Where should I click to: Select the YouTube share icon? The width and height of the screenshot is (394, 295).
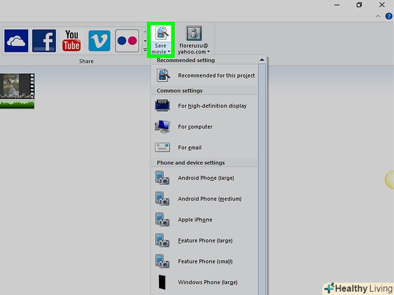tap(71, 41)
